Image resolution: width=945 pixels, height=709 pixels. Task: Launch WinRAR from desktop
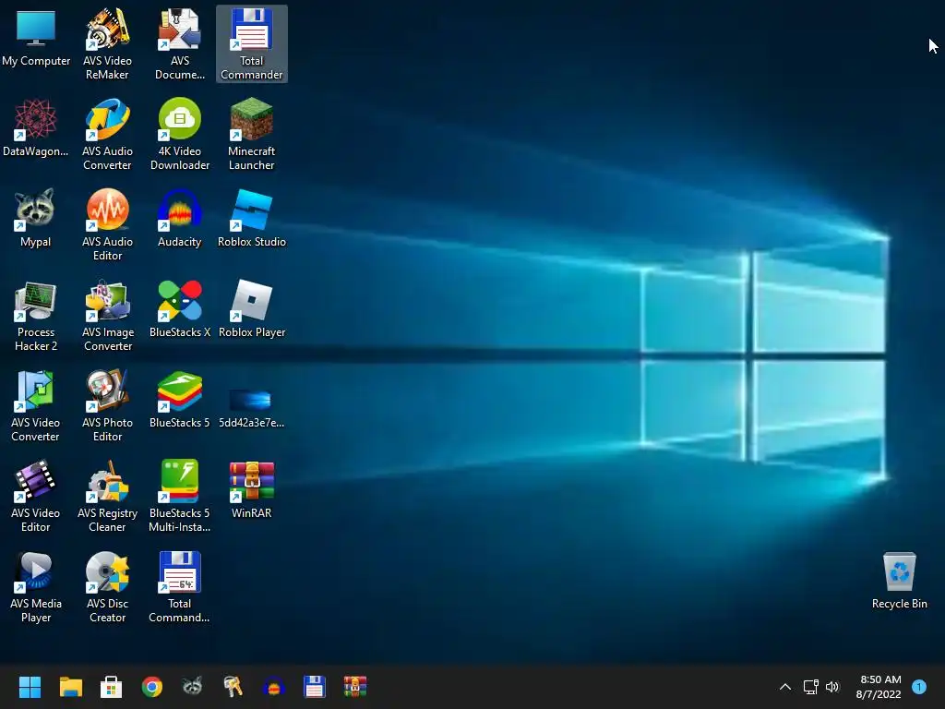[x=251, y=489]
